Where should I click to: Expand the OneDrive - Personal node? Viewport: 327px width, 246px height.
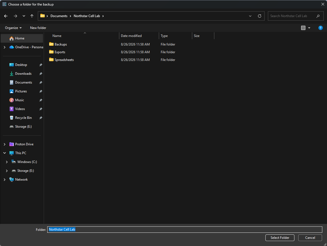click(x=5, y=47)
